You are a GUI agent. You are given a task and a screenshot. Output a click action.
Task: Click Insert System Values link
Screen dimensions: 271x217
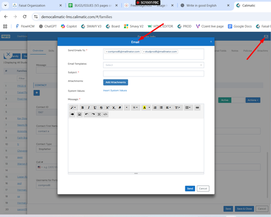click(x=115, y=91)
